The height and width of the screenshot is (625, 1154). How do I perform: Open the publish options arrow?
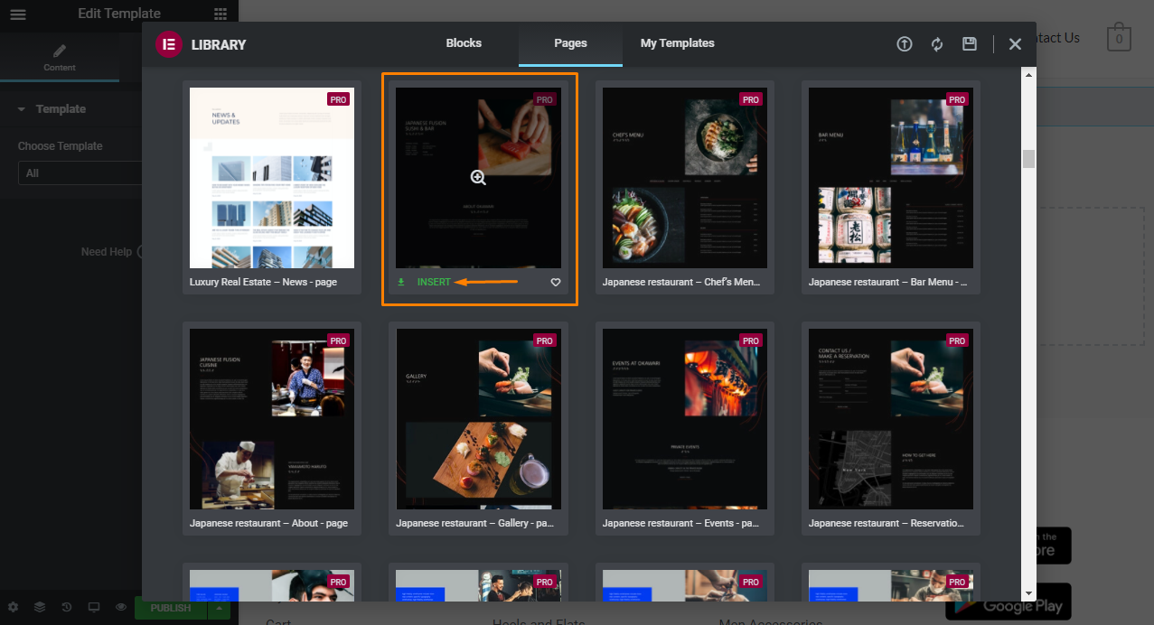click(x=218, y=608)
